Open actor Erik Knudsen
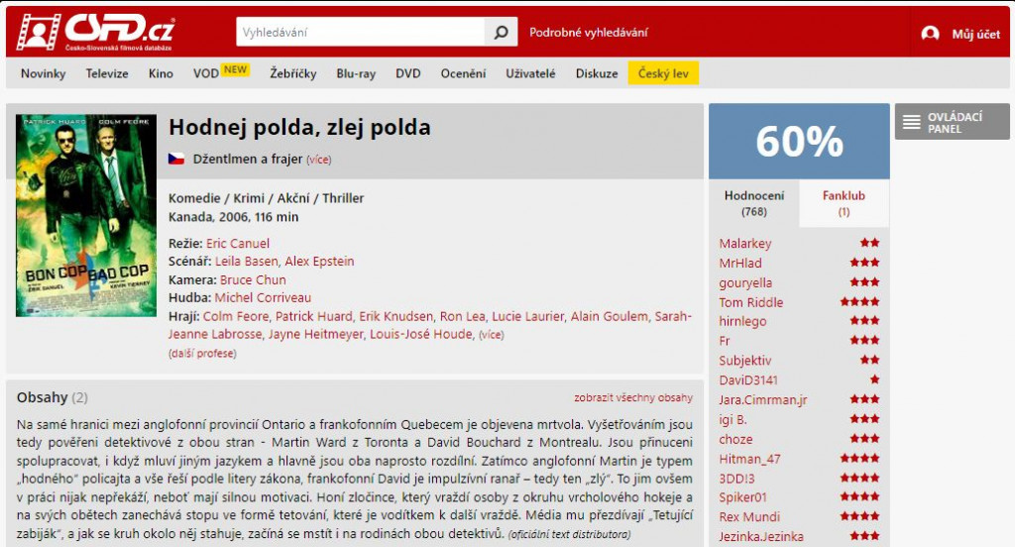Image resolution: width=1015 pixels, height=547 pixels. pyautogui.click(x=396, y=316)
